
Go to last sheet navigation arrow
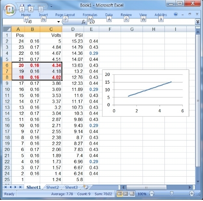(20, 187)
